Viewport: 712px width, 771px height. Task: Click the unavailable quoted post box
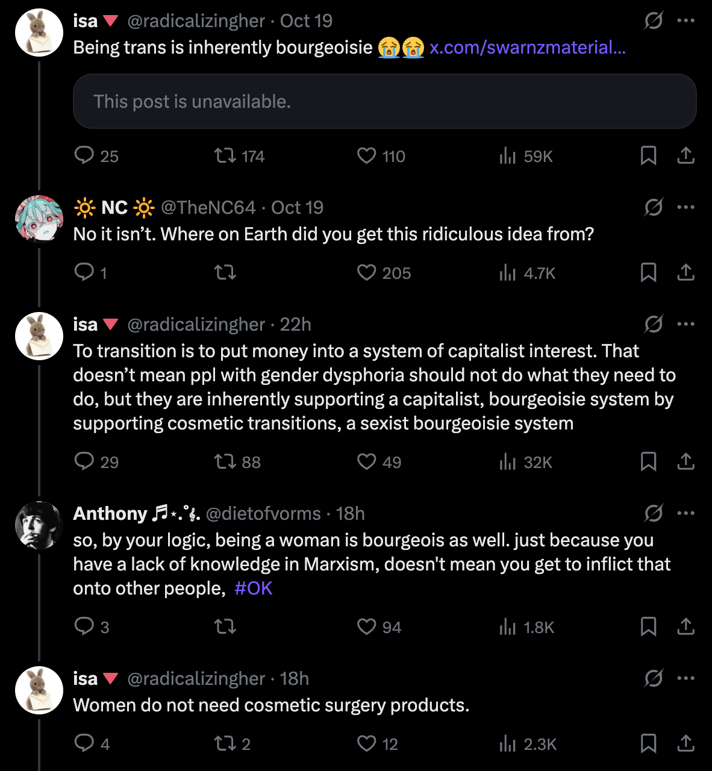click(x=384, y=101)
